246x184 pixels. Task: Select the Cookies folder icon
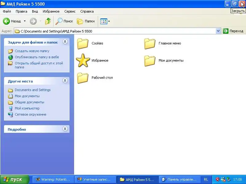click(82, 44)
